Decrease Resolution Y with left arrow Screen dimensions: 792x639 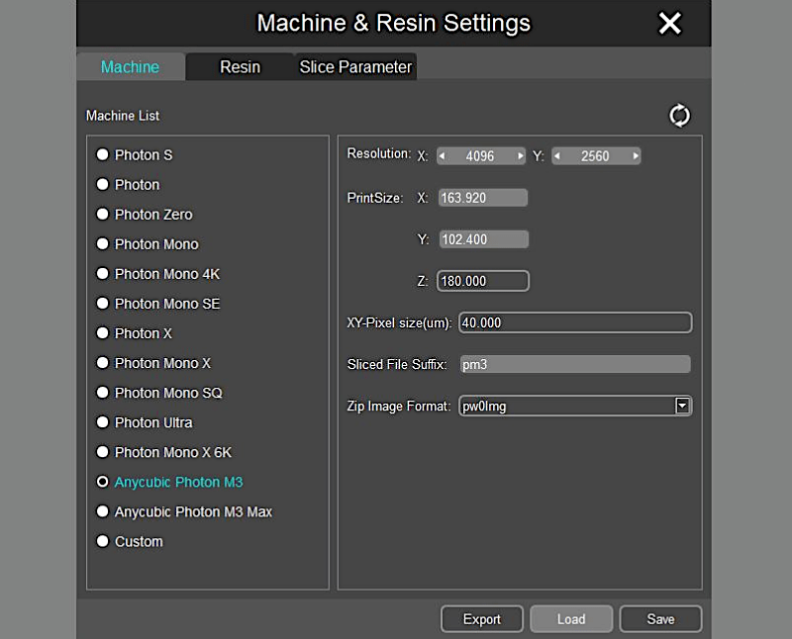[x=557, y=156]
